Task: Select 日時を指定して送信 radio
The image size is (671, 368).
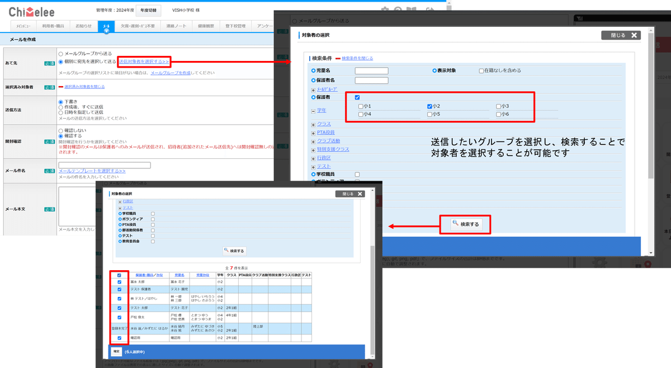Action: click(x=61, y=112)
